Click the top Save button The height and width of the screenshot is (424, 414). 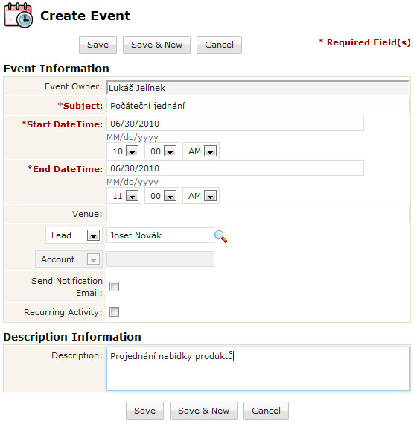pos(98,45)
